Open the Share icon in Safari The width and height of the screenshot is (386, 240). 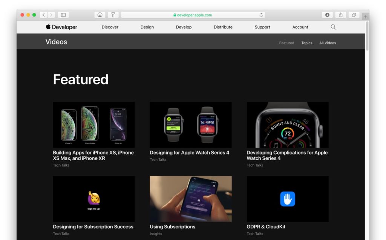click(x=340, y=15)
